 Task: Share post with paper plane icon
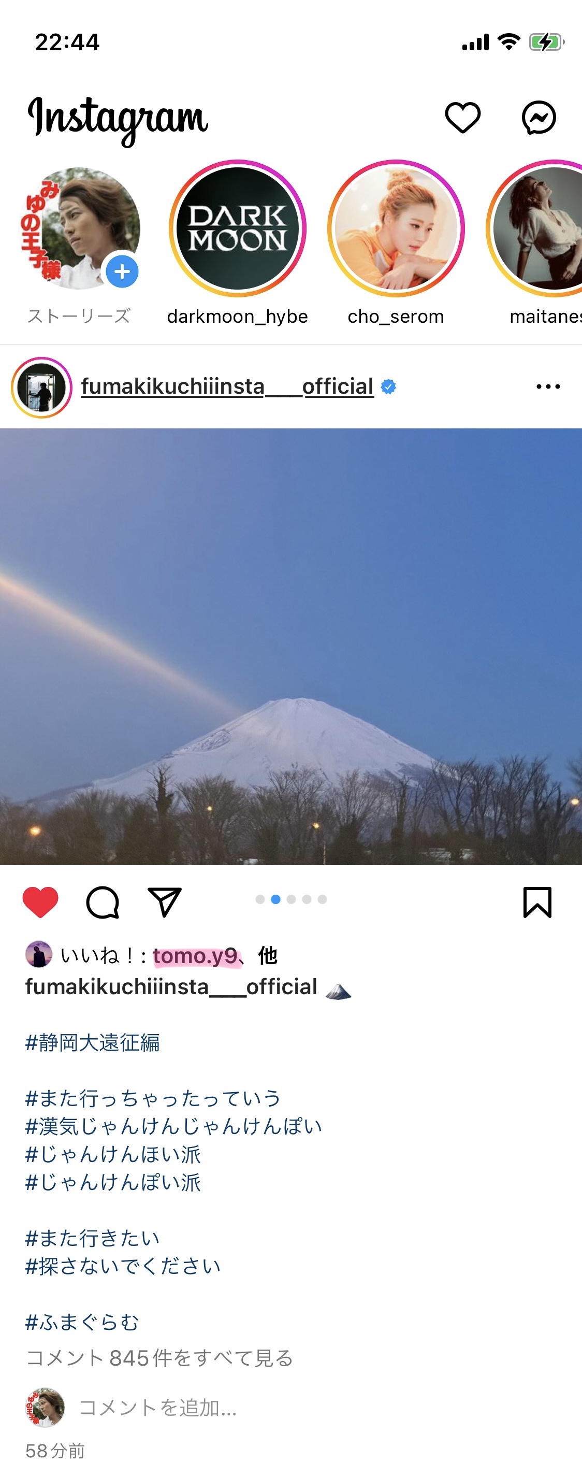[164, 901]
